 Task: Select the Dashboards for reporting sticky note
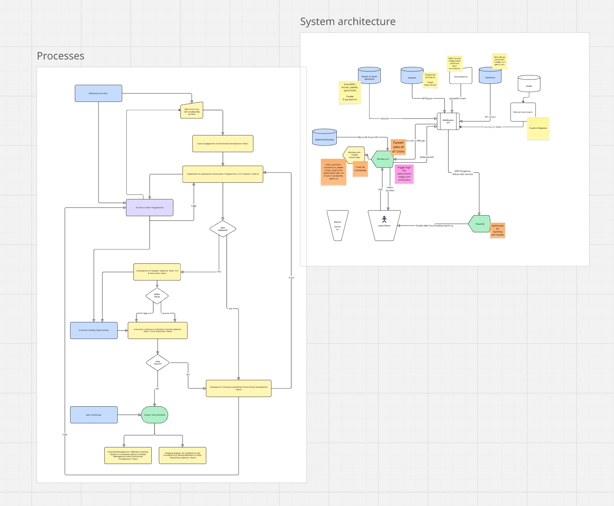click(498, 230)
